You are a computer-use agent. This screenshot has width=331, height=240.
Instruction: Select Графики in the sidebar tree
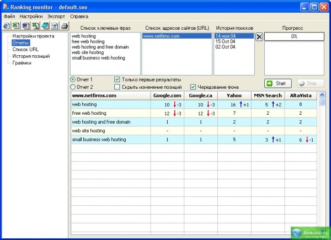coord(22,62)
